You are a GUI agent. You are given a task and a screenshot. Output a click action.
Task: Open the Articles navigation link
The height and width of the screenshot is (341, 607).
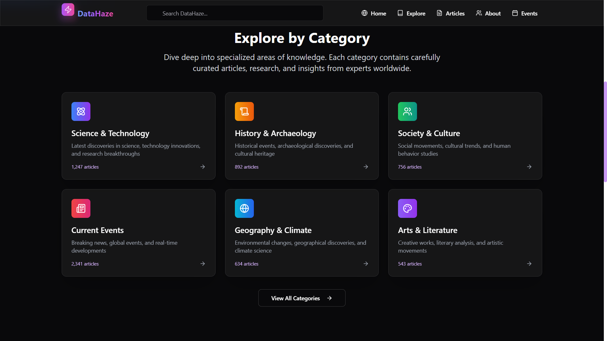(451, 13)
